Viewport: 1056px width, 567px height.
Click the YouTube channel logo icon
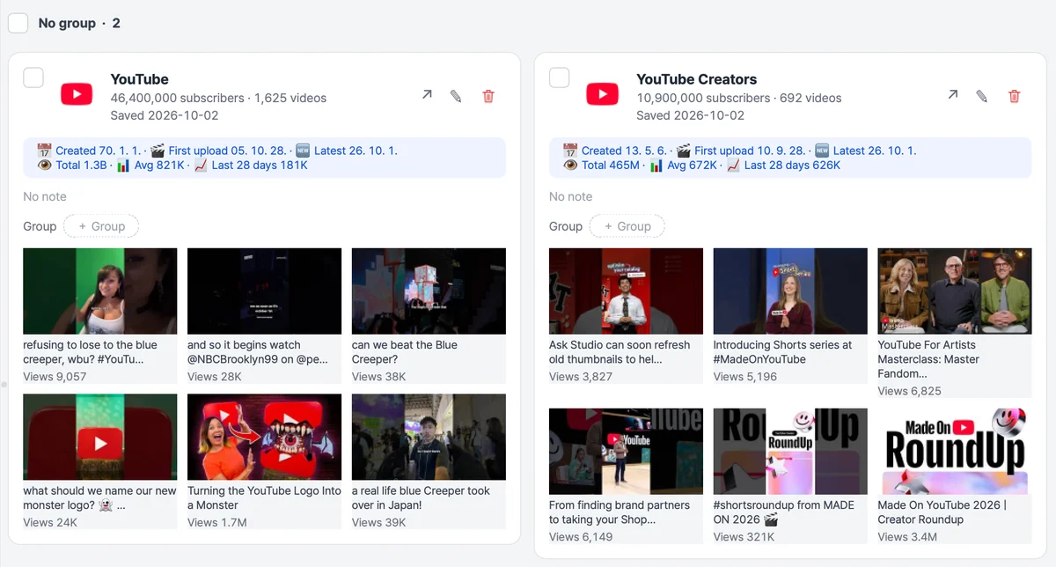77,94
